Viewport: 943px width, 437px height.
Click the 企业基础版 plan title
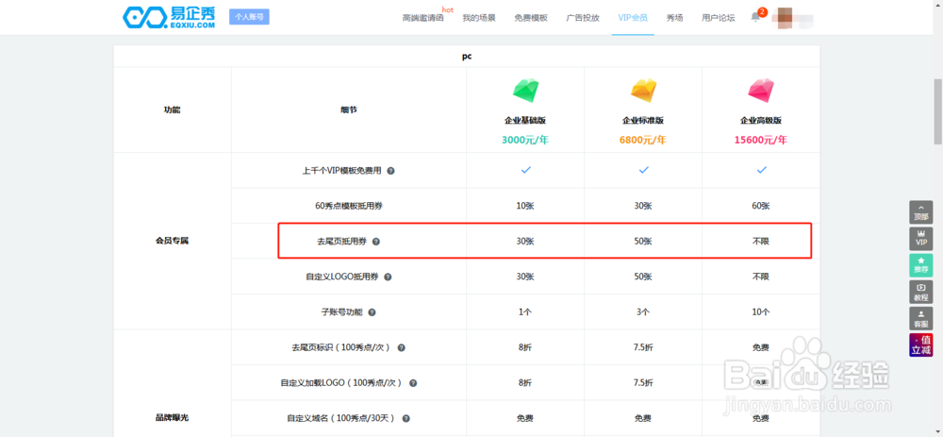pos(525,121)
